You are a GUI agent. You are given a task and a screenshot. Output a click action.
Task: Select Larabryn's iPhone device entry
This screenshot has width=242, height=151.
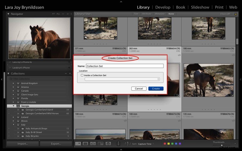click(39, 68)
